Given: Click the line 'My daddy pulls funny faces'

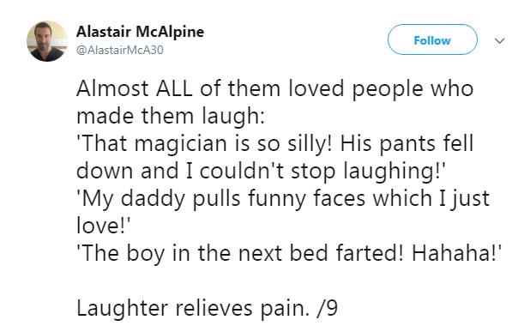Looking at the screenshot, I should [283, 198].
